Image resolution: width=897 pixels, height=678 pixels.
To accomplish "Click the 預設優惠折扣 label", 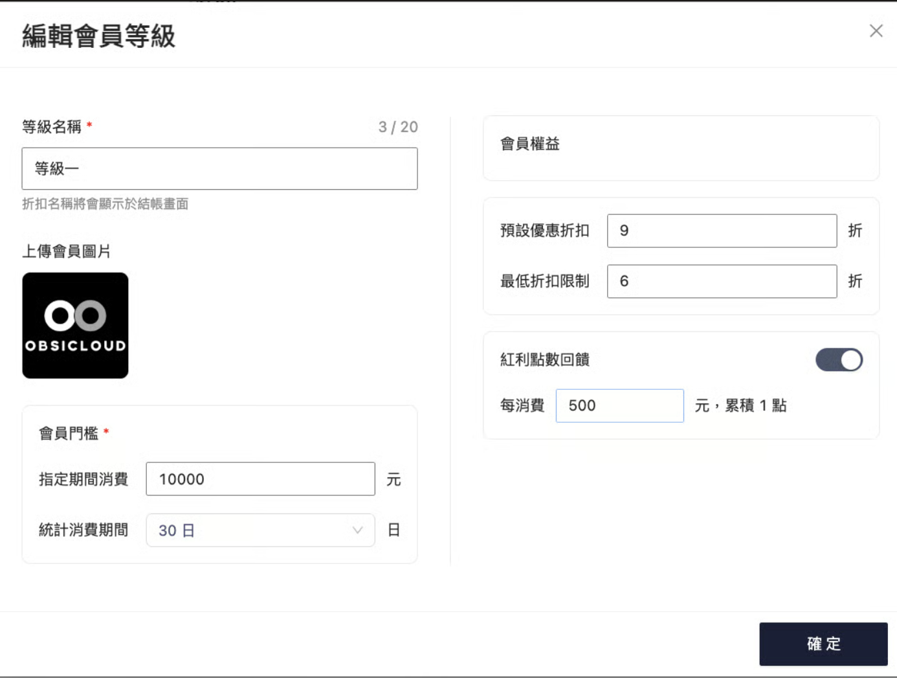I will pos(545,231).
